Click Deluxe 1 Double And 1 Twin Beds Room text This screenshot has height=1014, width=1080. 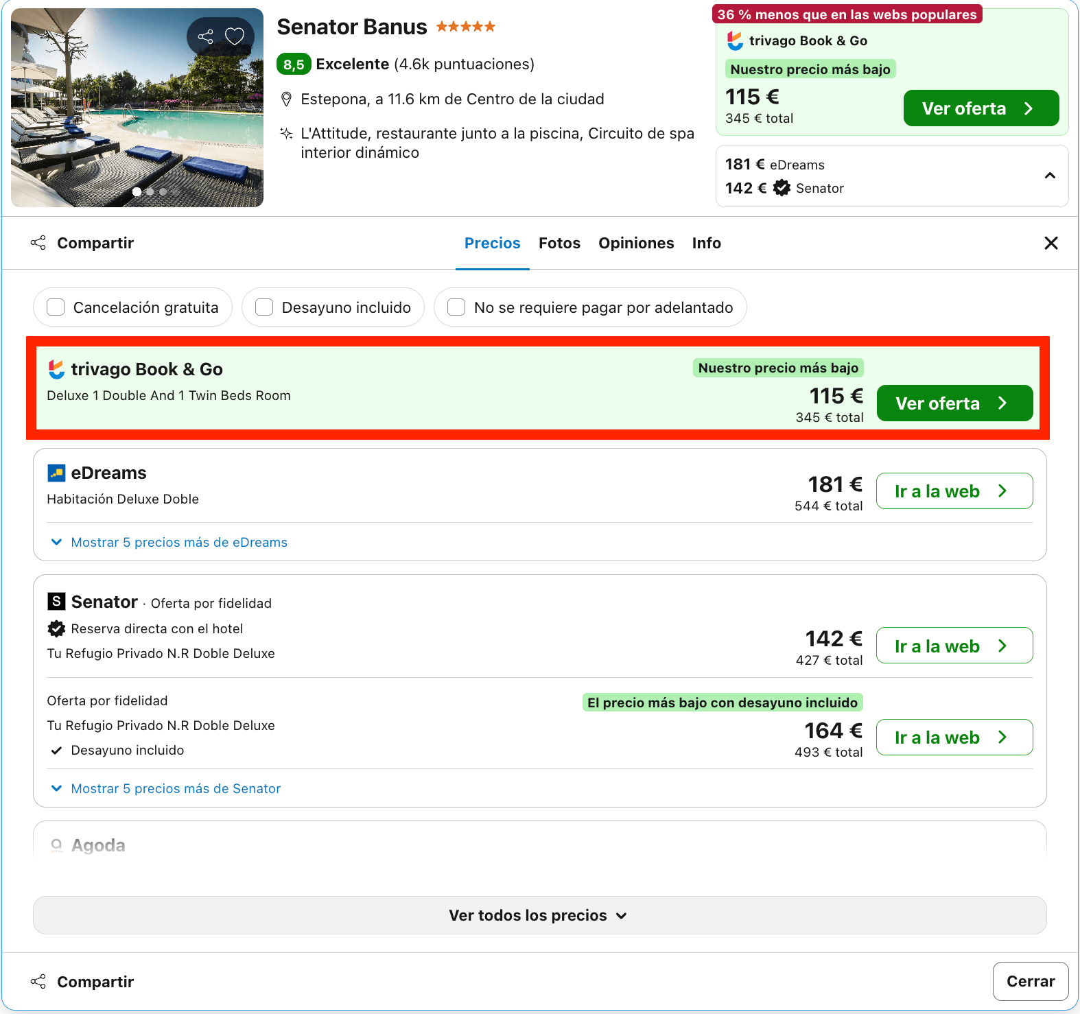point(169,396)
